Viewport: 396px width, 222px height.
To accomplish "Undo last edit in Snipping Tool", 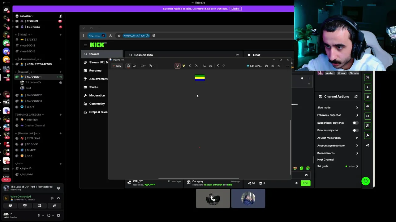I will coord(218,66).
